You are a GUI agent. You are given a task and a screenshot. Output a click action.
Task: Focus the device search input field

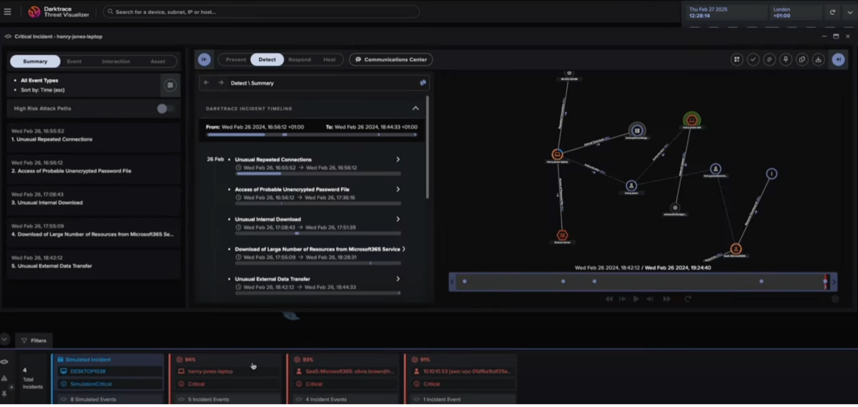261,12
